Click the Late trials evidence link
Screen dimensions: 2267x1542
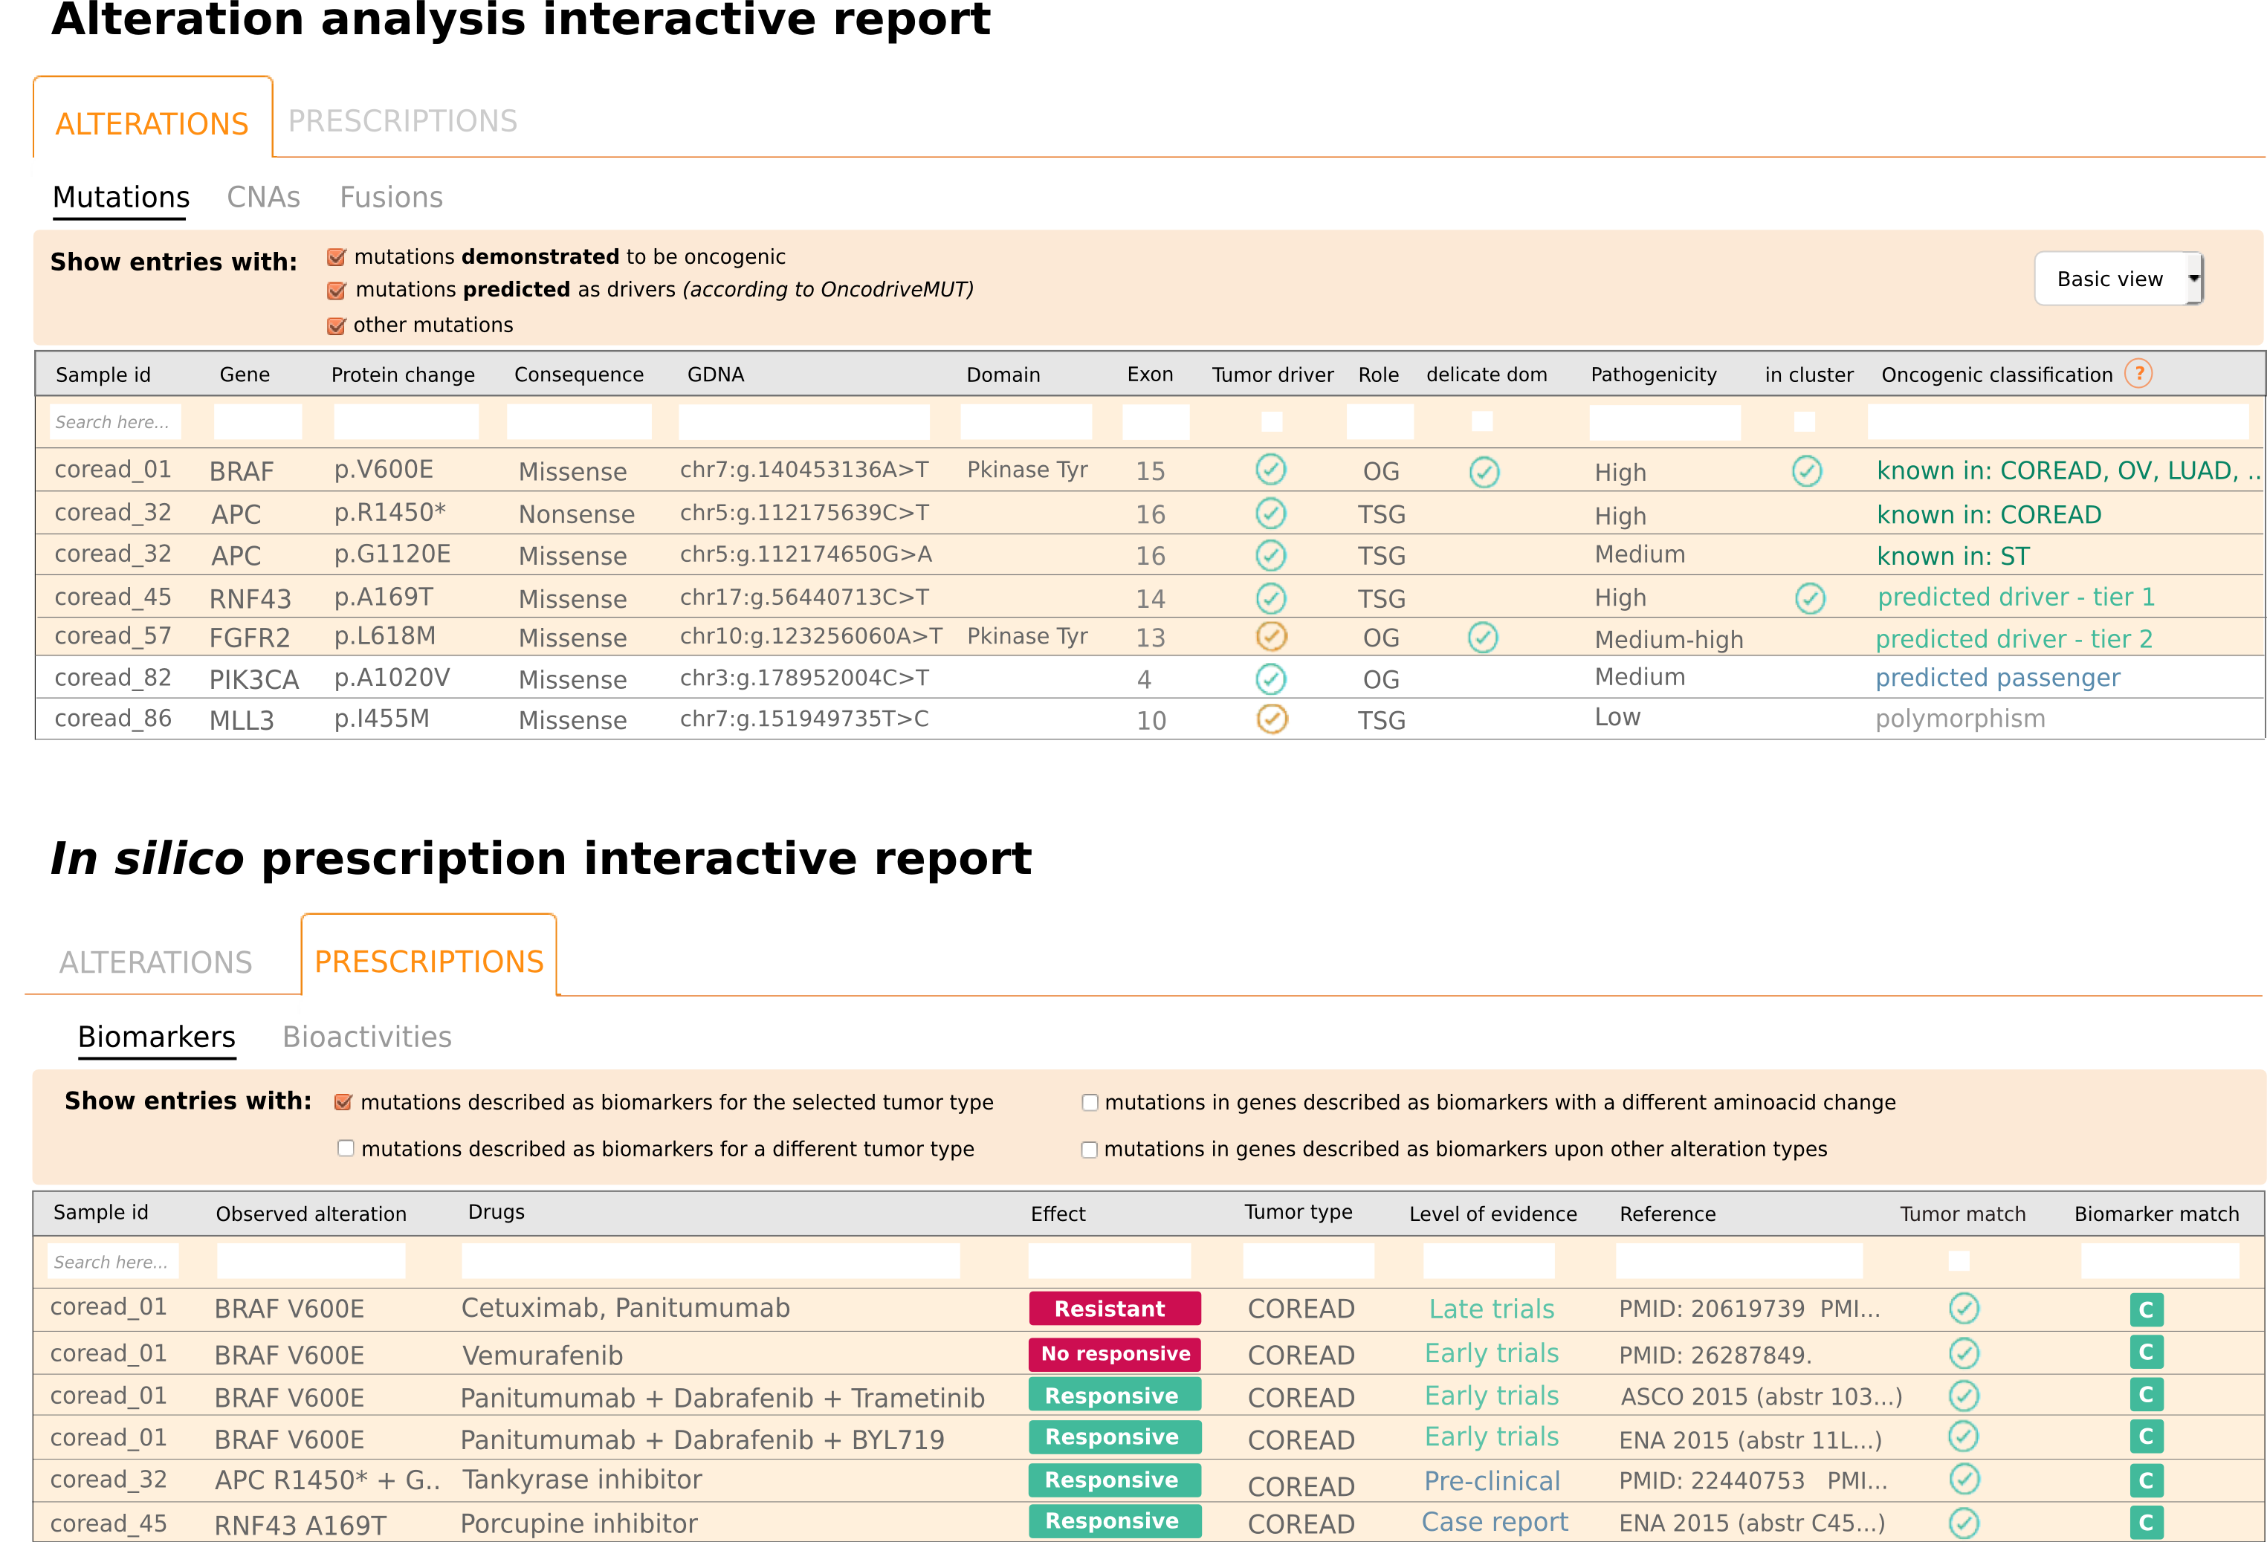point(1490,1309)
